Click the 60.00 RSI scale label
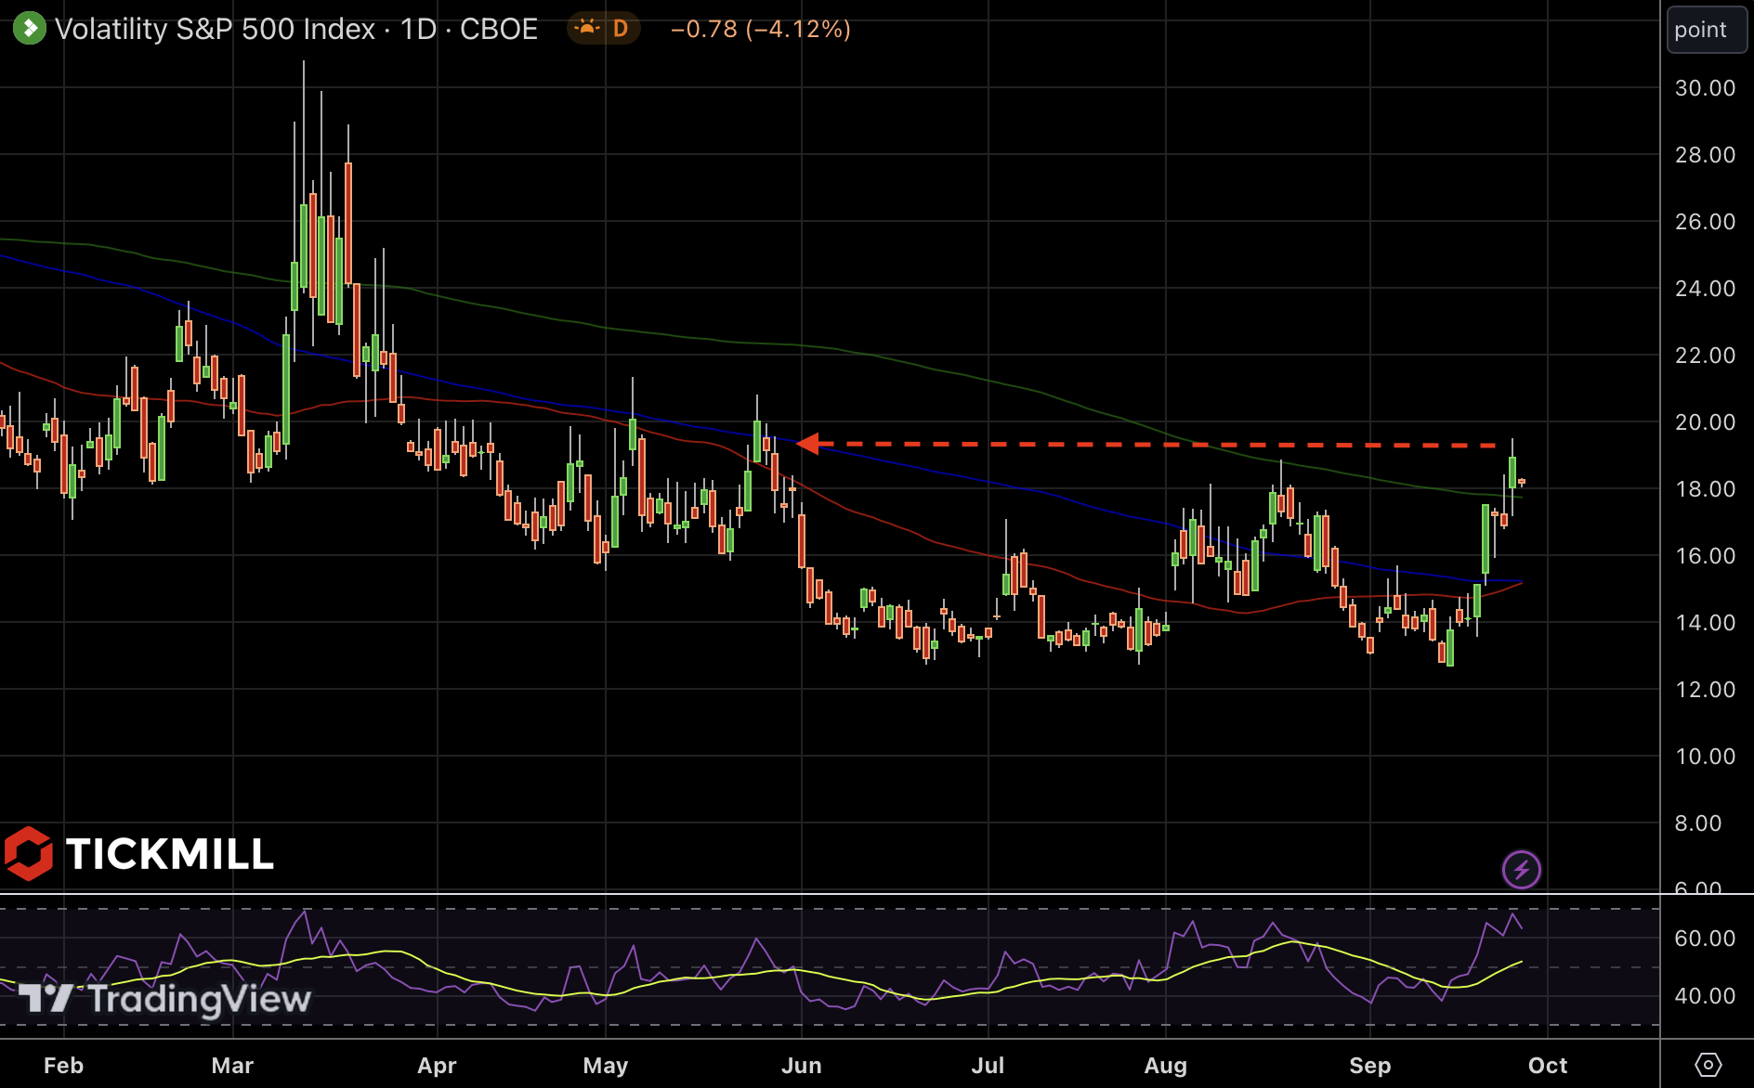This screenshot has height=1088, width=1754. (x=1705, y=939)
